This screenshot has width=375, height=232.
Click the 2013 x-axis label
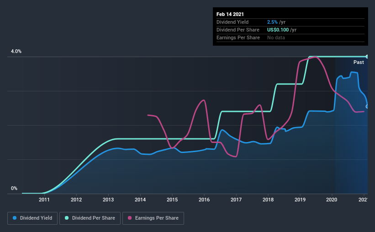click(108, 200)
